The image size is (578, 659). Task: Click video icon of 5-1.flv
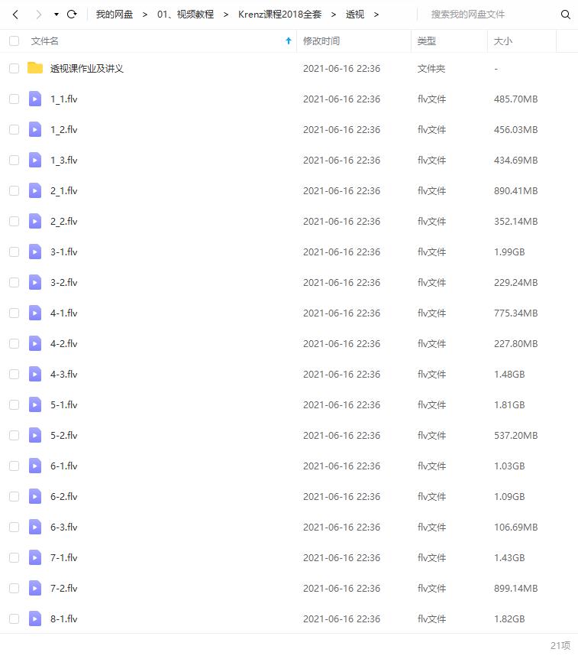(x=35, y=404)
